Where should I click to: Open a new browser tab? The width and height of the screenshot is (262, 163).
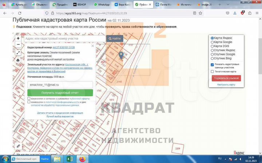[220, 5]
